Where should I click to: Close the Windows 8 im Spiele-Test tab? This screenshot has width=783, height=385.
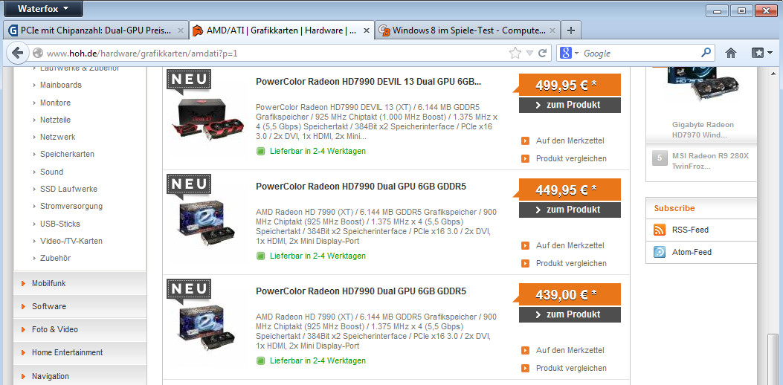552,30
